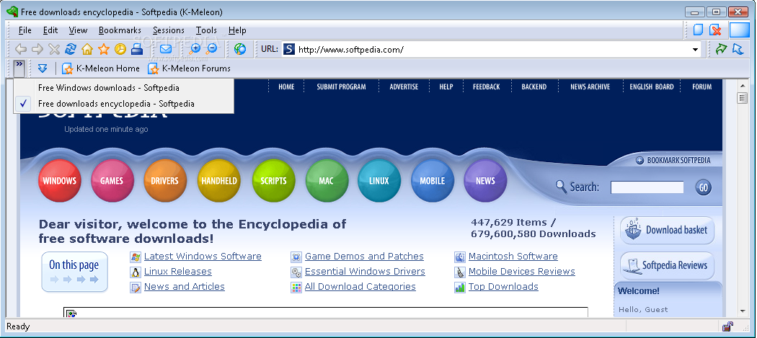Viewport: 757px width, 338px height.
Task: Open the File menu
Action: coord(25,30)
